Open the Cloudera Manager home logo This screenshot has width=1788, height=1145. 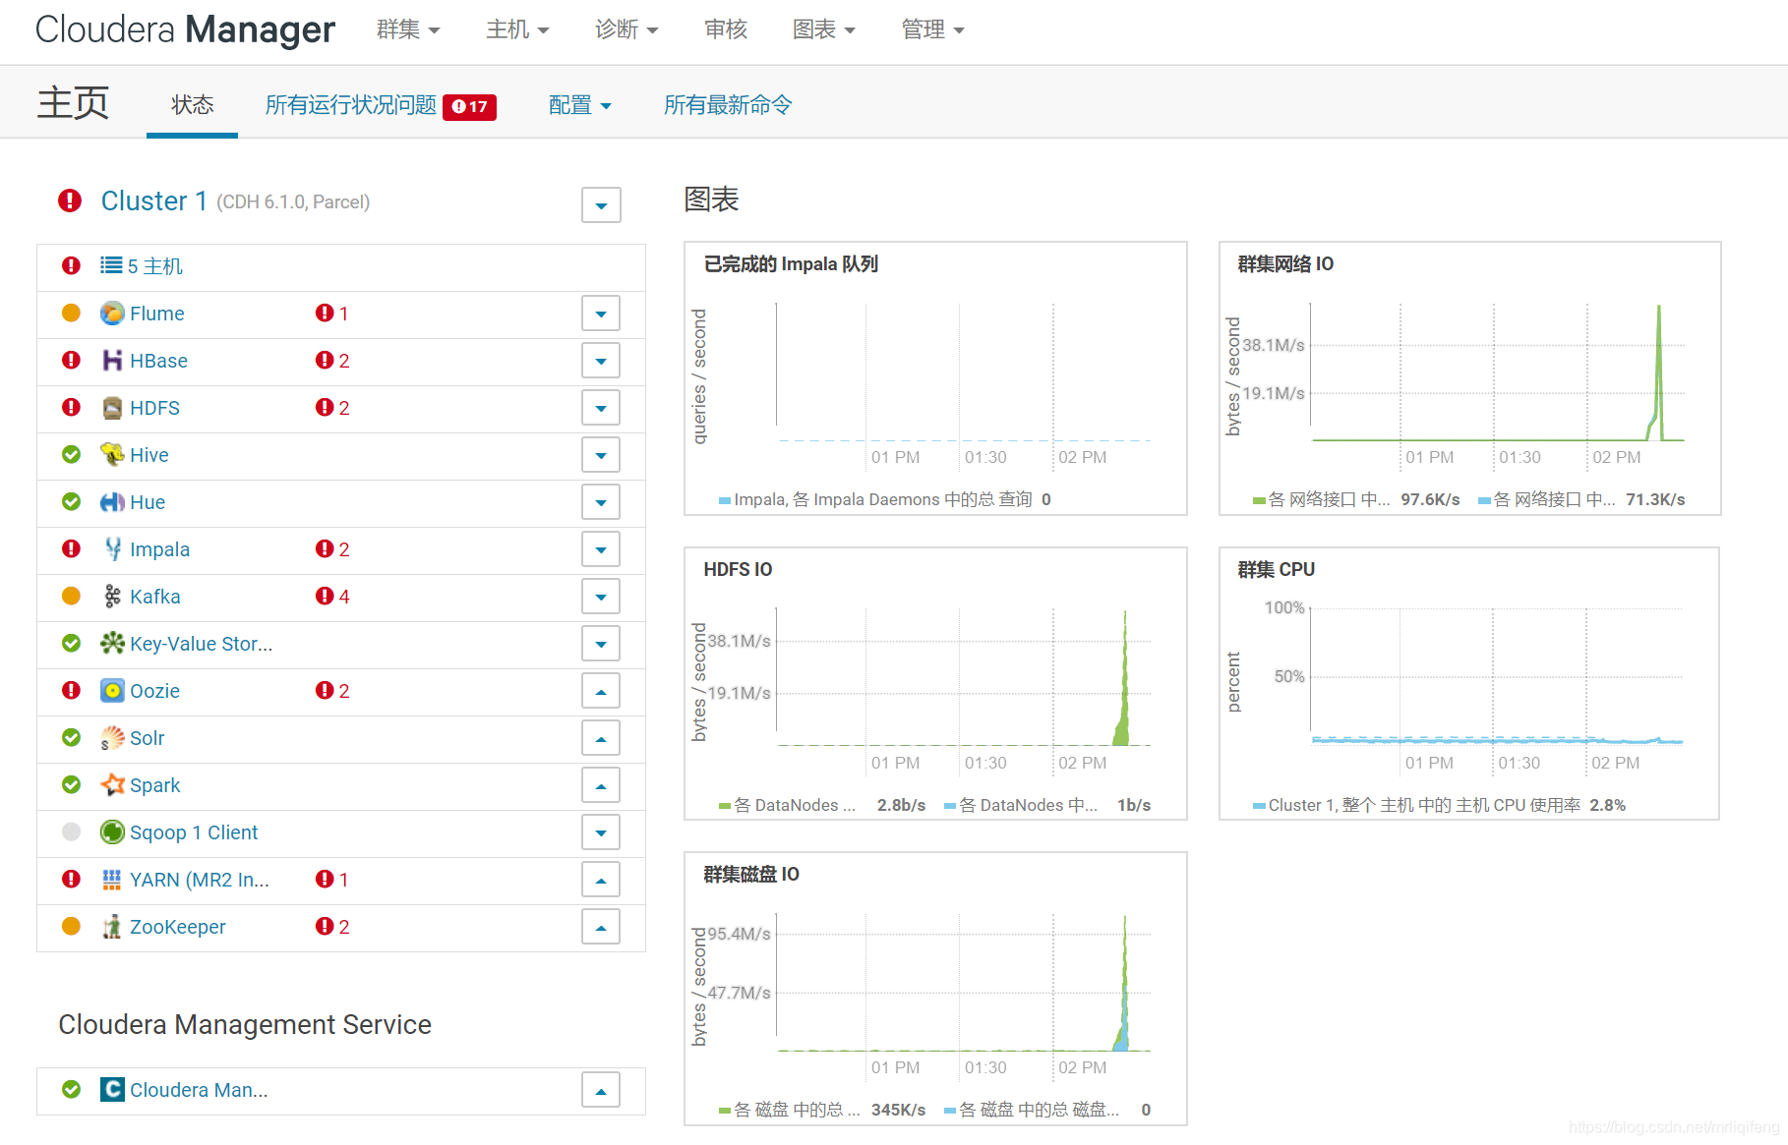click(185, 29)
